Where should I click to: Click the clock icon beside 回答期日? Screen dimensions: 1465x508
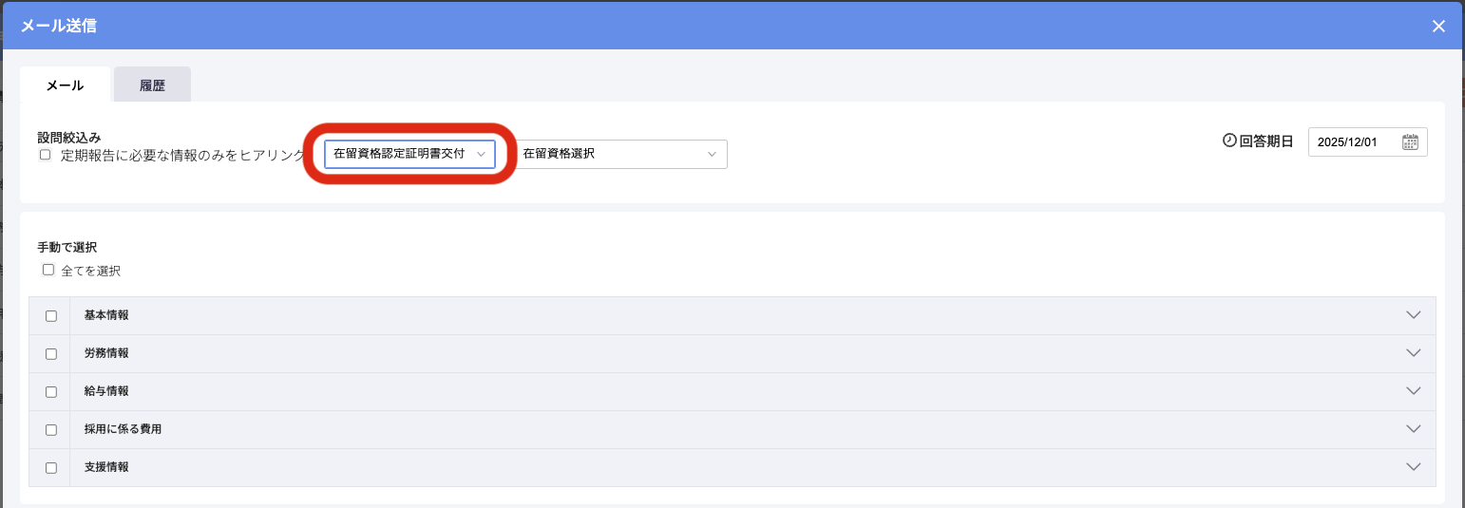[x=1229, y=141]
